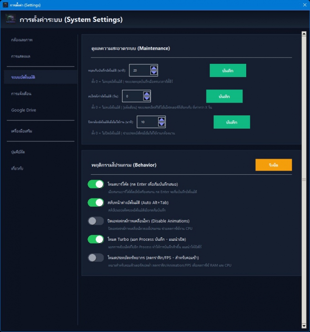
Task: Switch to the กล้องและภาพ sidebar section
Action: click(x=22, y=40)
